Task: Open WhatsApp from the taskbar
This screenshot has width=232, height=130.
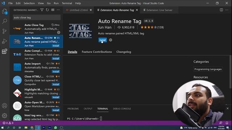Action: [x=55, y=127]
